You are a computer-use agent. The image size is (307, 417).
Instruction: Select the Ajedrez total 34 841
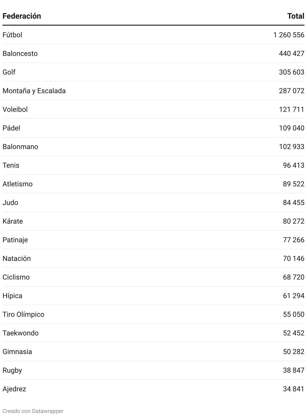pos(294,389)
